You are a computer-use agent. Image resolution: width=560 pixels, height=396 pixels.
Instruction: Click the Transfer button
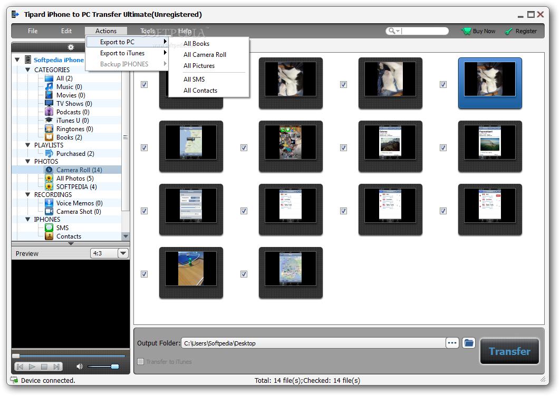click(509, 351)
